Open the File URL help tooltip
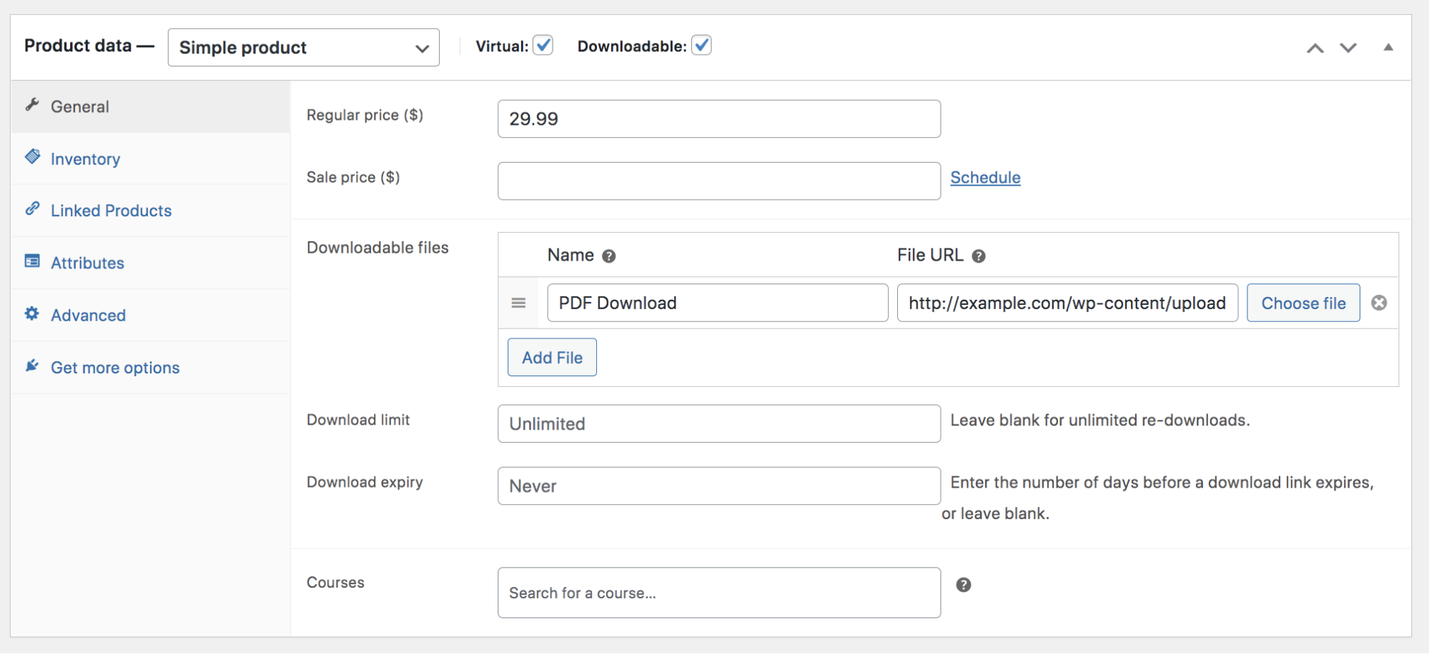 pyautogui.click(x=980, y=256)
